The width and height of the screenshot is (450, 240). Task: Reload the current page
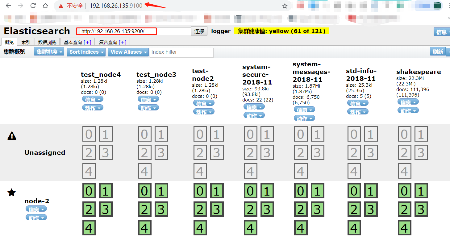pyautogui.click(x=33, y=6)
